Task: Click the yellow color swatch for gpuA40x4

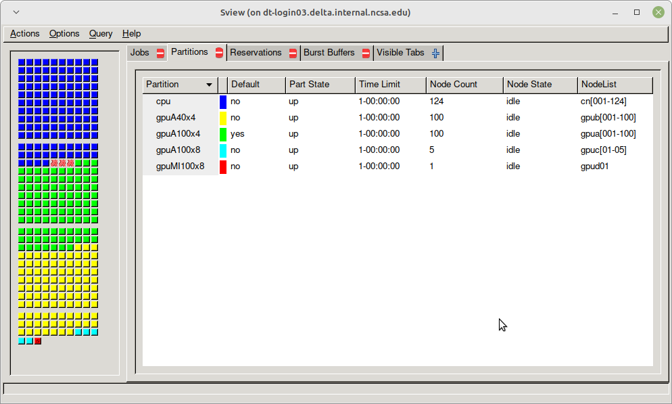Action: point(223,117)
